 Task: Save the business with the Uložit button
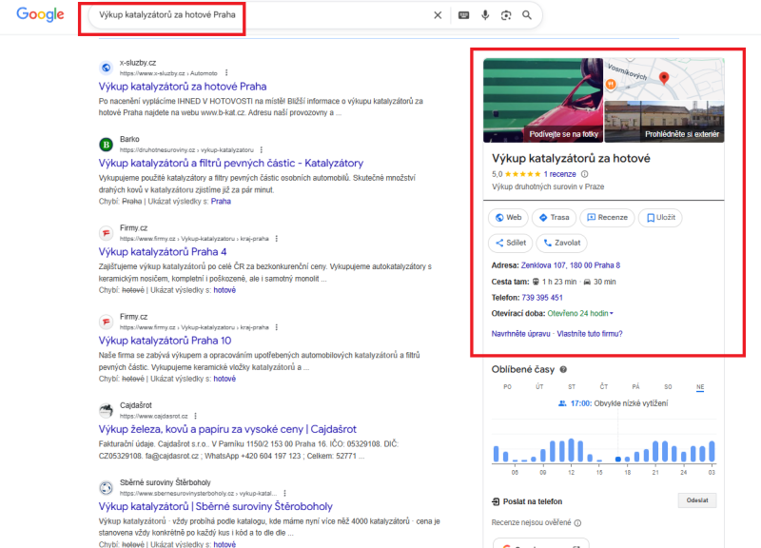coord(660,218)
